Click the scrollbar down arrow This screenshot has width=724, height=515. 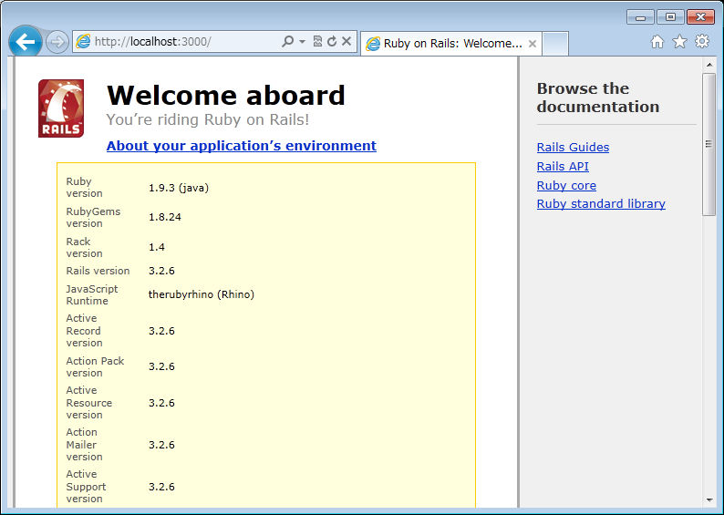point(708,500)
